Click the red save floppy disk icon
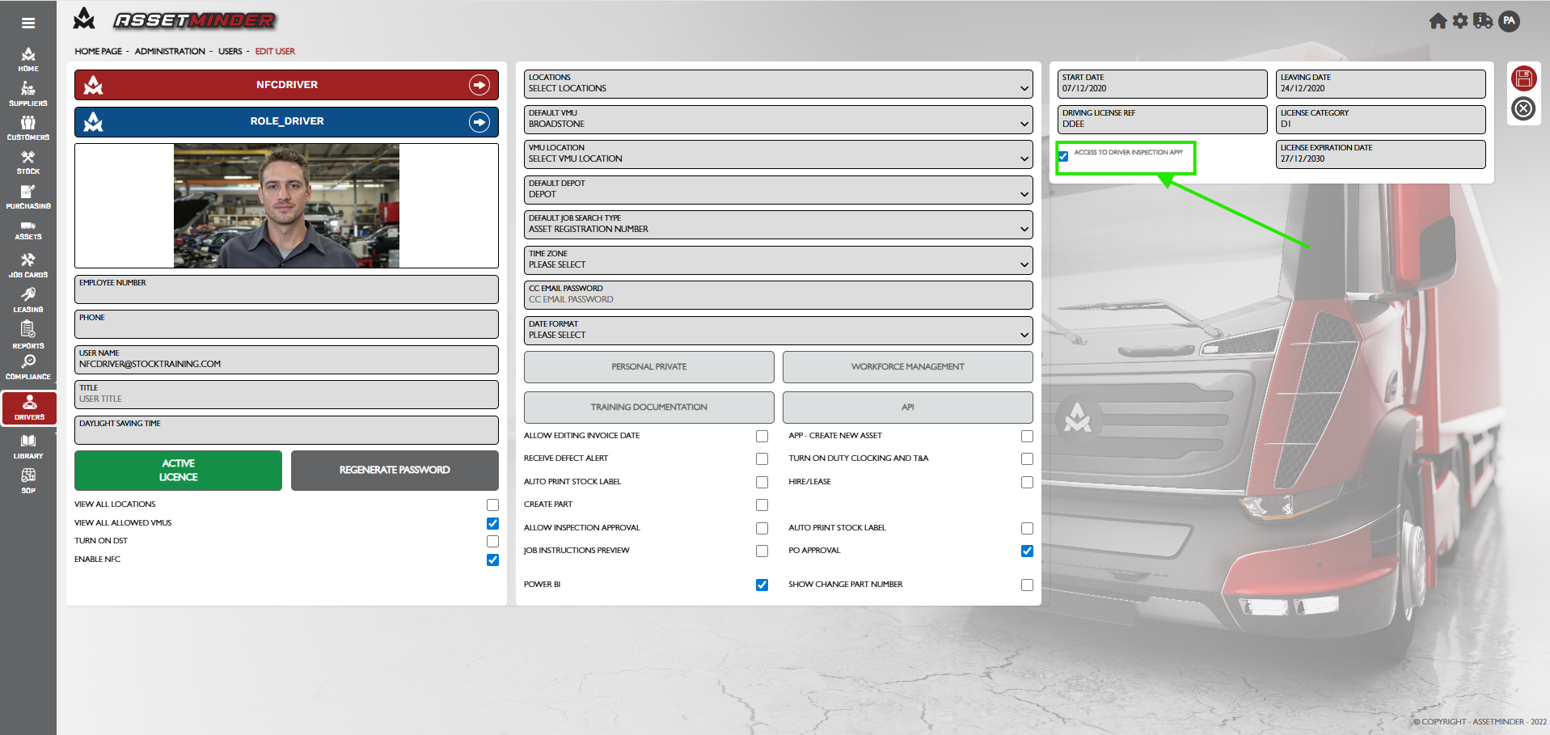The image size is (1550, 735). click(1523, 78)
